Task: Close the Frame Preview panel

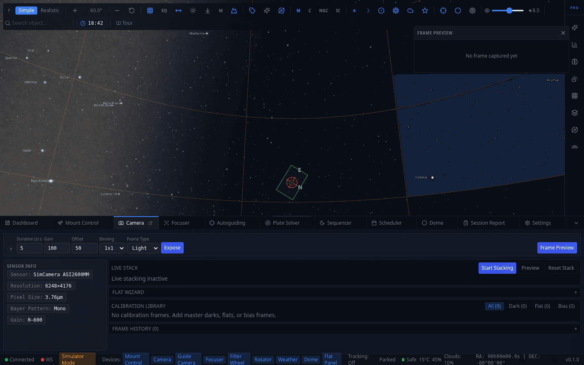Action: 563,33
